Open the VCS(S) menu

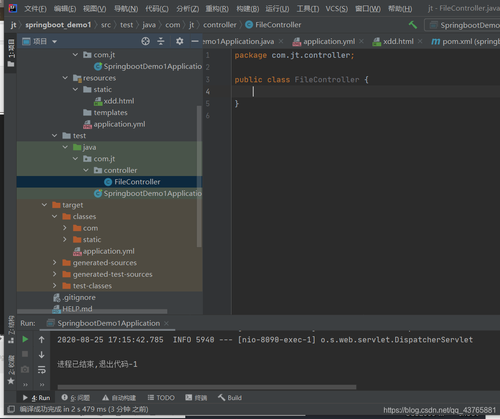pos(337,9)
